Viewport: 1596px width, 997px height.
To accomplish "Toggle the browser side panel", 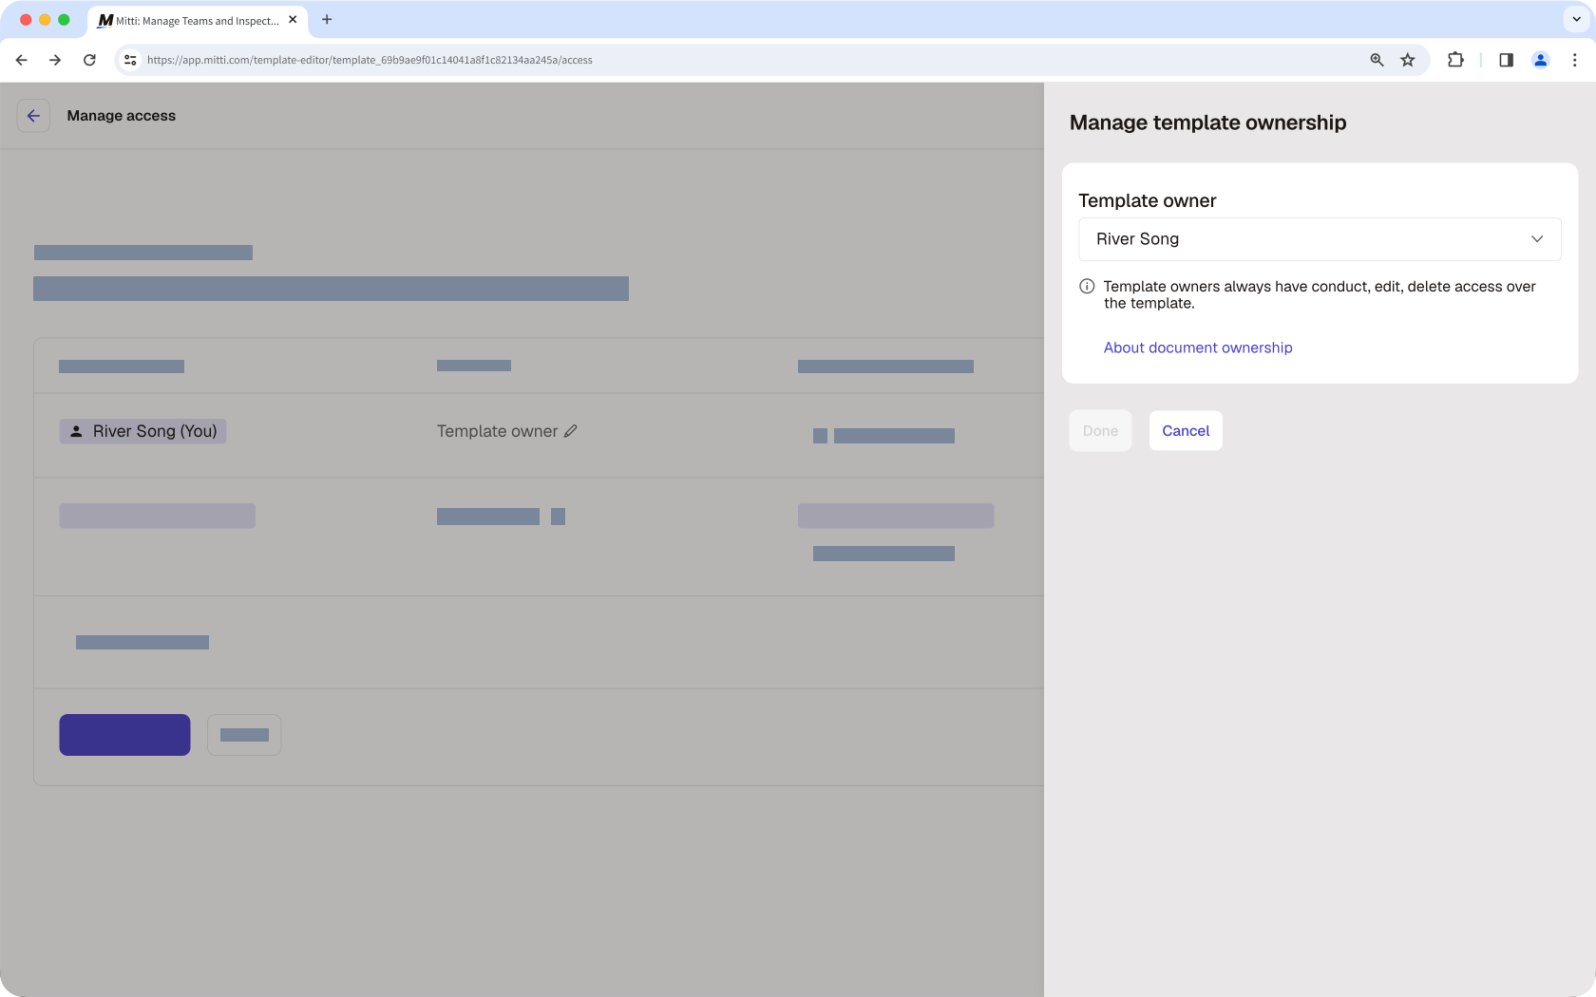I will tap(1506, 60).
